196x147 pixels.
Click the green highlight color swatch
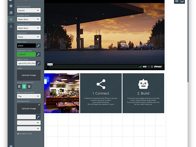[27, 55]
